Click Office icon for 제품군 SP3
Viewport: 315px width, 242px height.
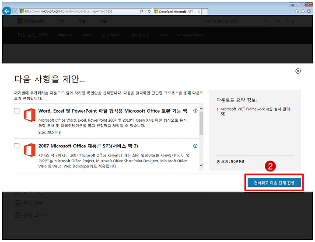coord(30,150)
